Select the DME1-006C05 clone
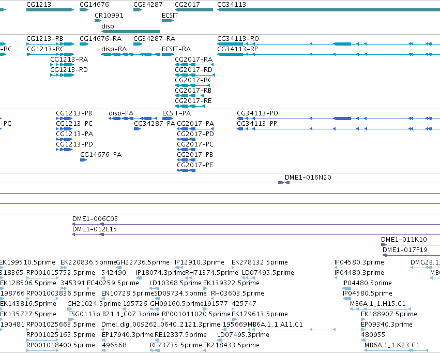Viewport: 440px width, 353px height. point(256,224)
